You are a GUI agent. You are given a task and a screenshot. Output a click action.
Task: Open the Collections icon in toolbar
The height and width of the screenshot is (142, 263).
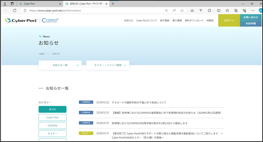coord(236,10)
